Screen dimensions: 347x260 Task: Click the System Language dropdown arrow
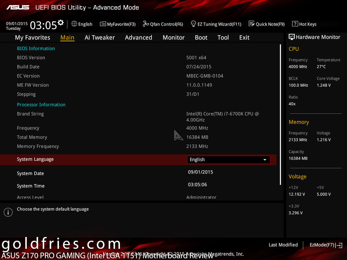pos(265,160)
